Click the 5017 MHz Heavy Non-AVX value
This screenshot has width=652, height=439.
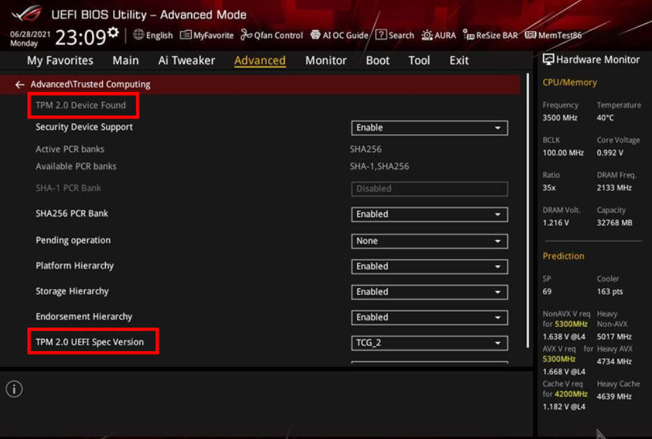tap(614, 337)
